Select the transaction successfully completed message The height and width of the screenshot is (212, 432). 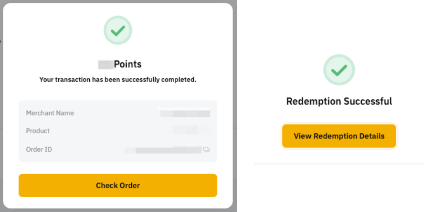[x=118, y=80]
